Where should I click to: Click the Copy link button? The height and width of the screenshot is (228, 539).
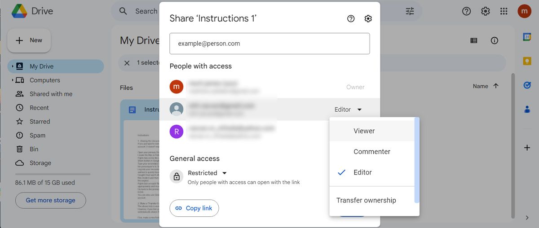click(x=194, y=208)
